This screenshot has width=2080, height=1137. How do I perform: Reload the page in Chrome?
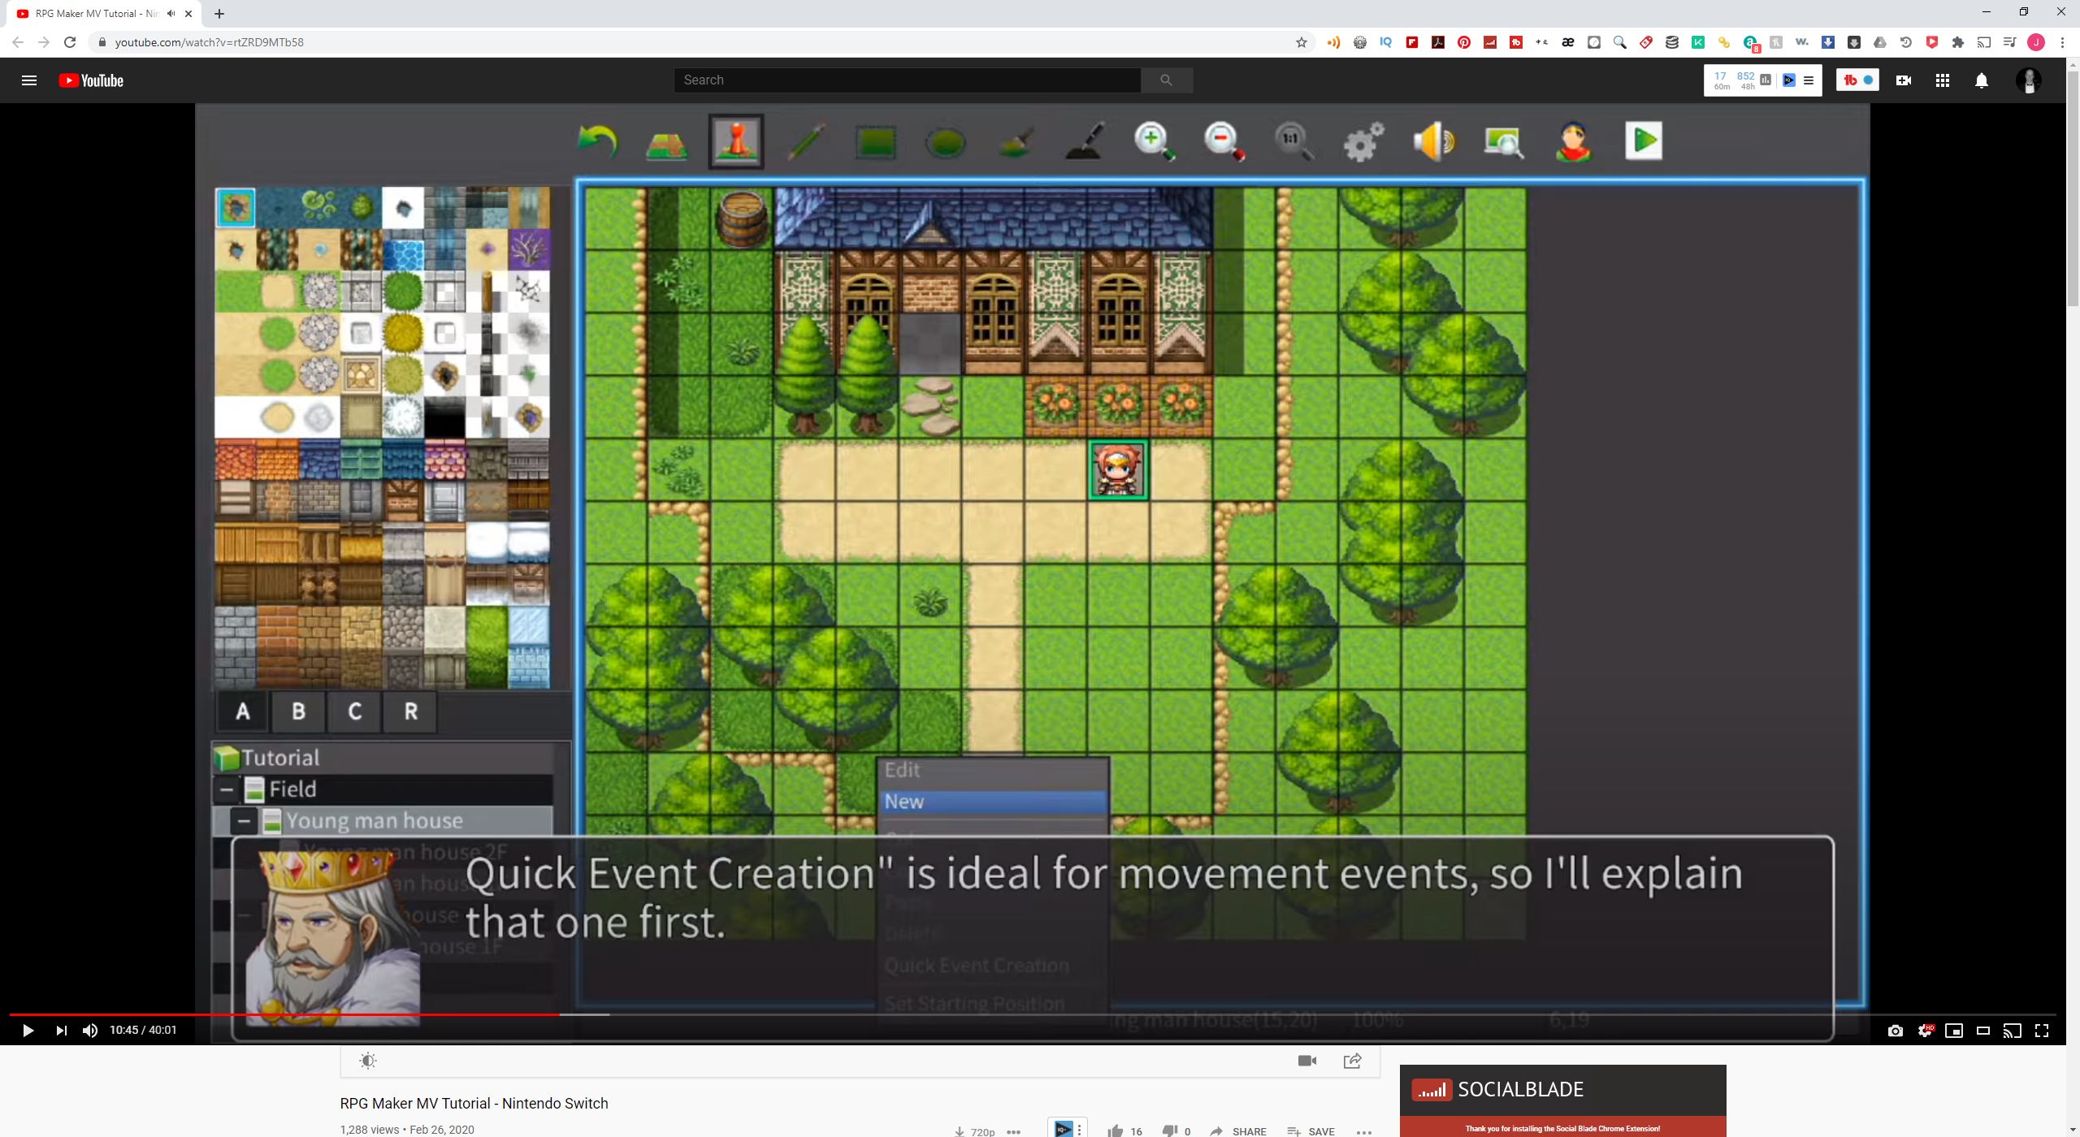pyautogui.click(x=70, y=42)
